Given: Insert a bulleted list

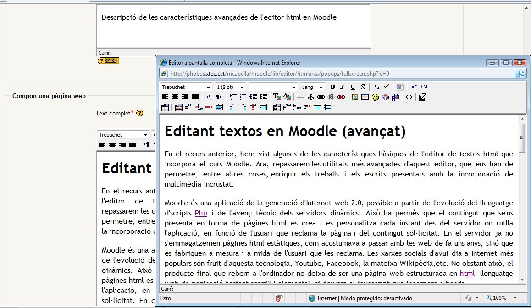Looking at the screenshot, I should point(243,97).
